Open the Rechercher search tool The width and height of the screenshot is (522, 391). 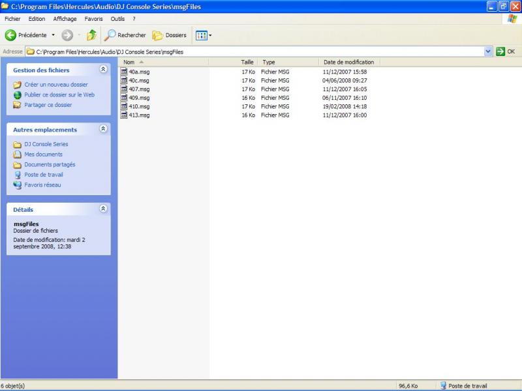(x=126, y=35)
